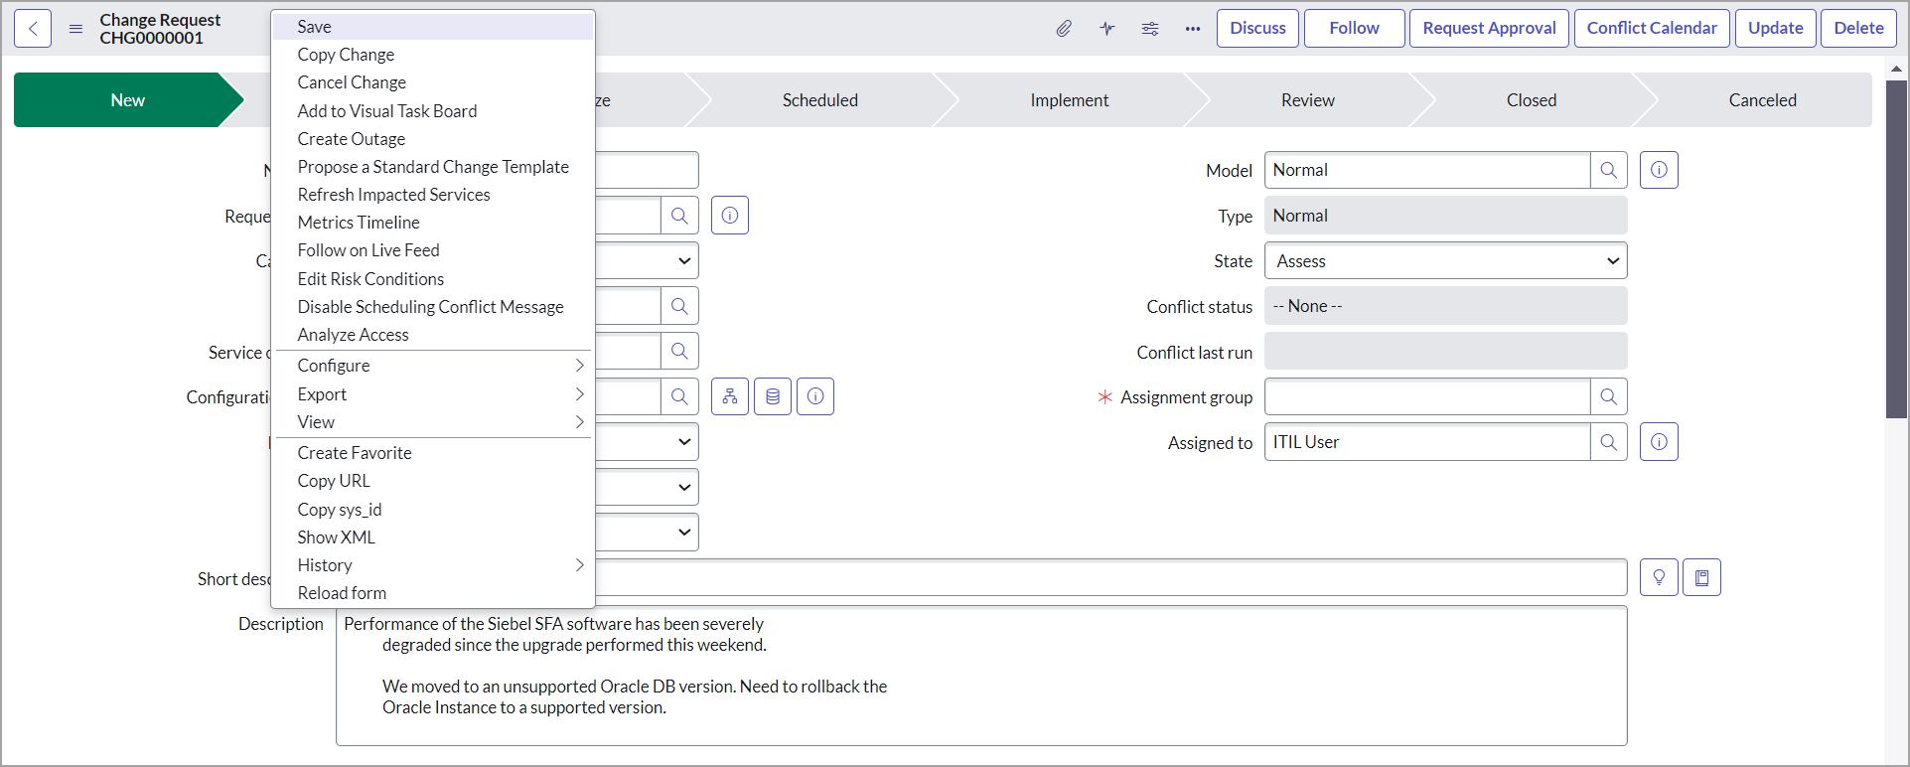Click the Model field lookup magnifier

click(1608, 170)
